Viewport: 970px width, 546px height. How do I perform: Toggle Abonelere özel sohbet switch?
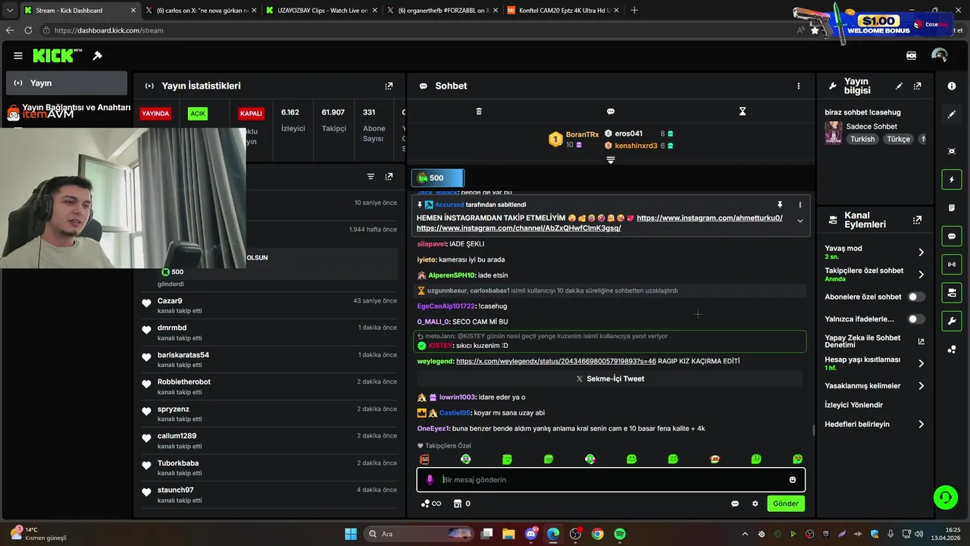[916, 297]
